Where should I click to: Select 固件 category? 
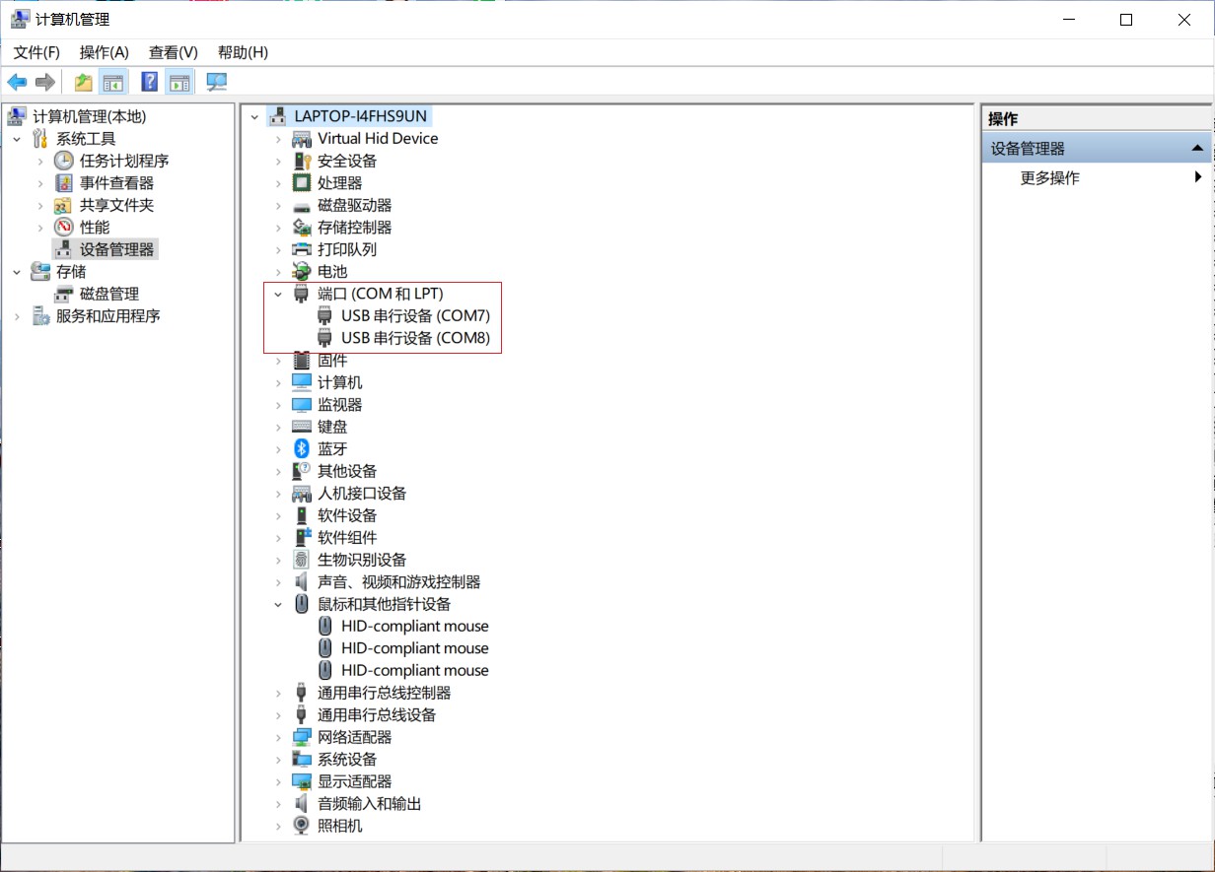point(332,361)
